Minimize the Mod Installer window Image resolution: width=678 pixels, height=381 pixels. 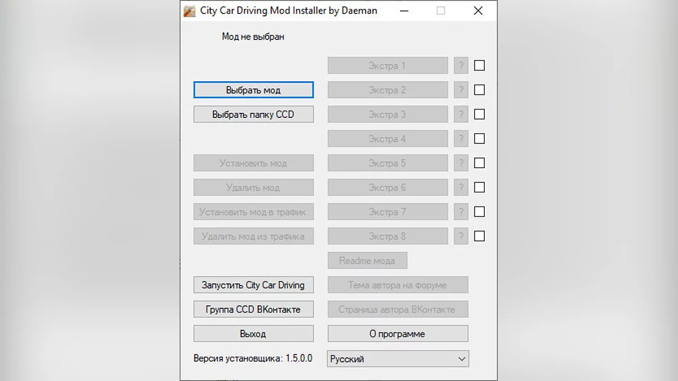404,10
